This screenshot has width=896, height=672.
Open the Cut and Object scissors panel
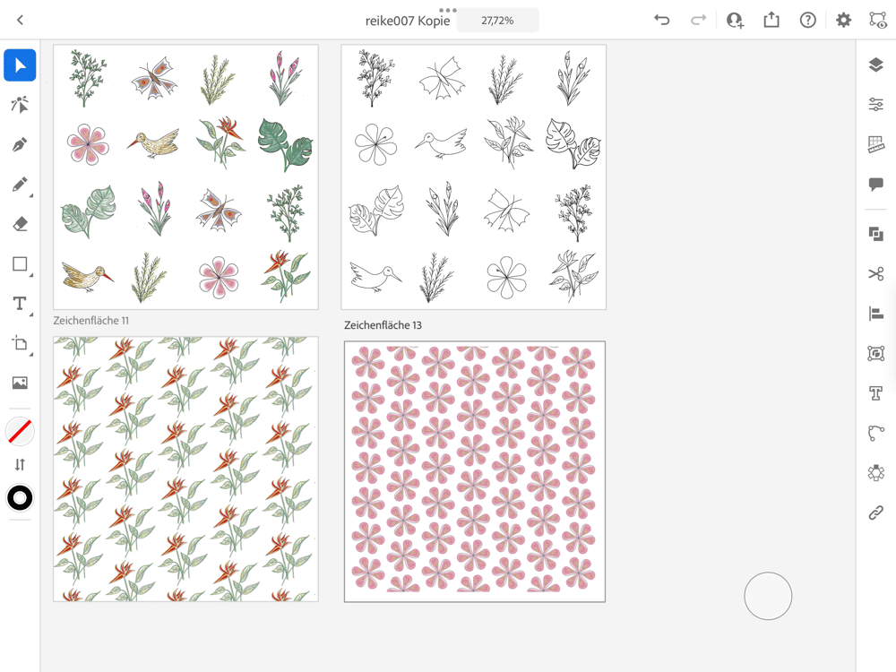click(x=876, y=273)
